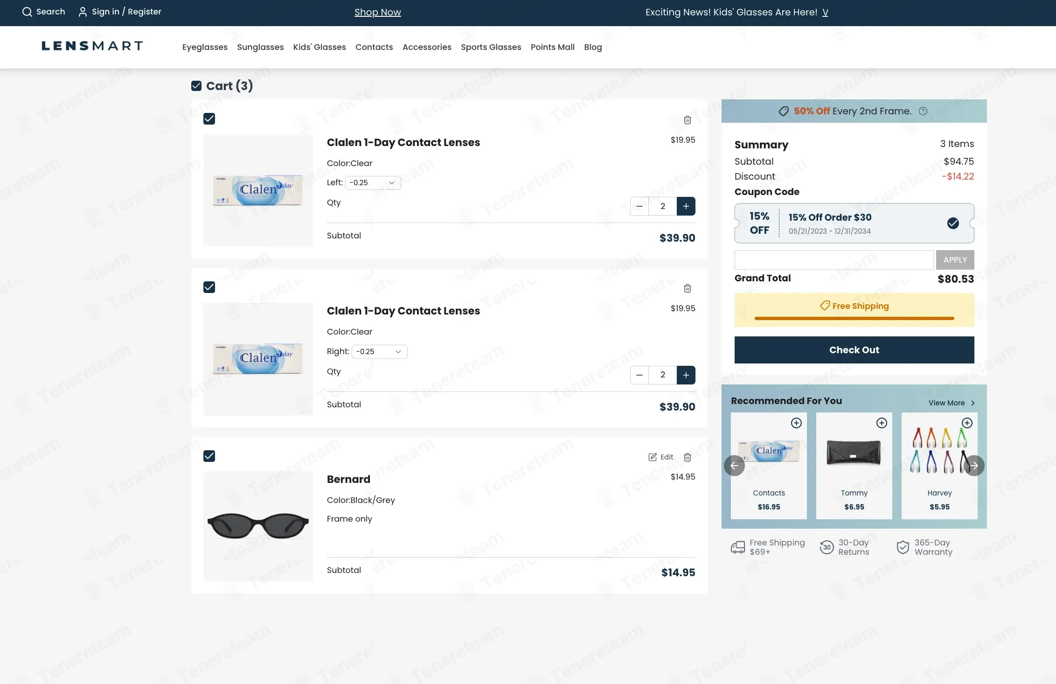The height and width of the screenshot is (684, 1056).
Task: Add recommended Contacts to cart with plus icon
Action: [796, 423]
